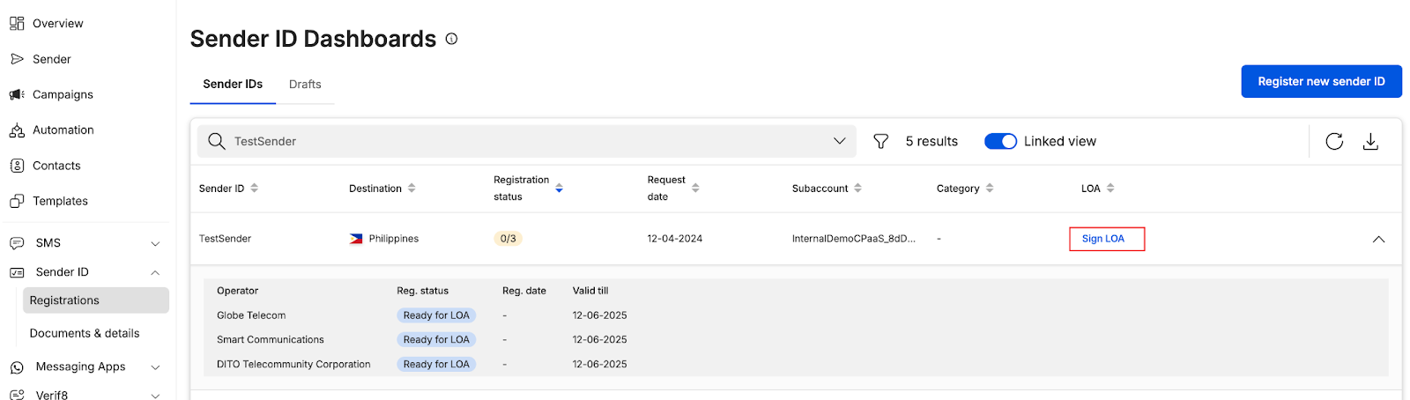1410x400 pixels.
Task: Expand the SMS sidebar section
Action: tap(155, 243)
